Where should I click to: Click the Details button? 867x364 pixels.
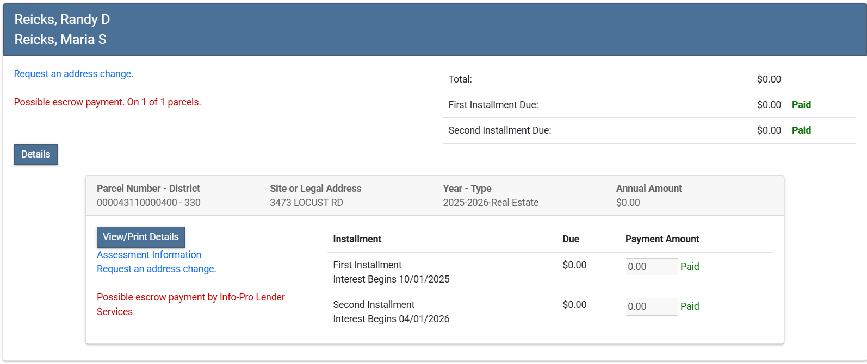point(35,154)
